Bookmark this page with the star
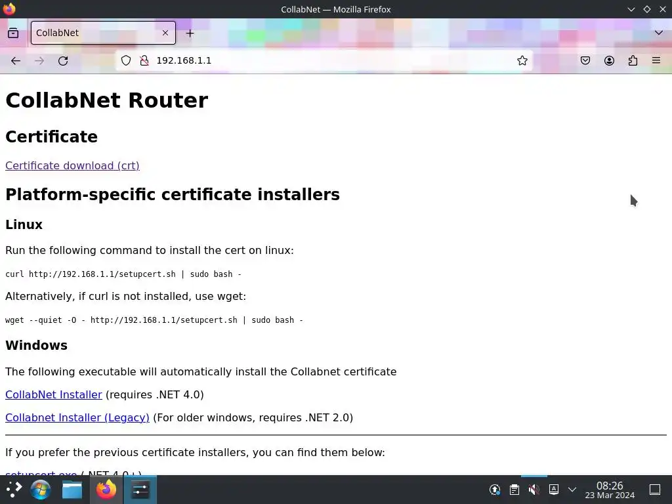This screenshot has height=504, width=672. pos(522,60)
